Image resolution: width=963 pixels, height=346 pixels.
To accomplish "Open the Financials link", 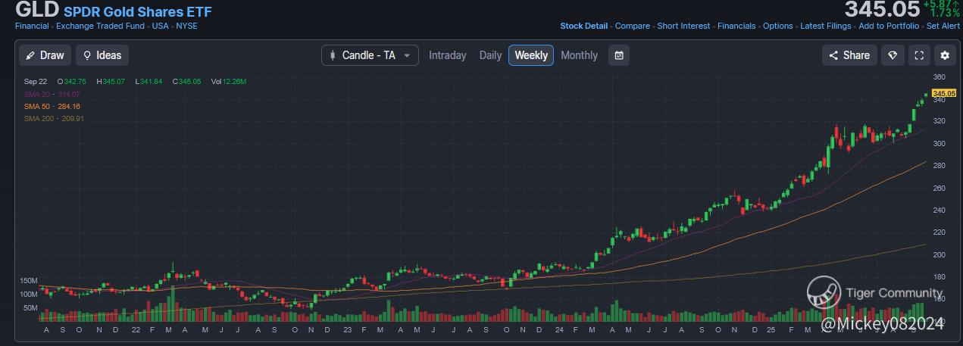I will click(736, 26).
